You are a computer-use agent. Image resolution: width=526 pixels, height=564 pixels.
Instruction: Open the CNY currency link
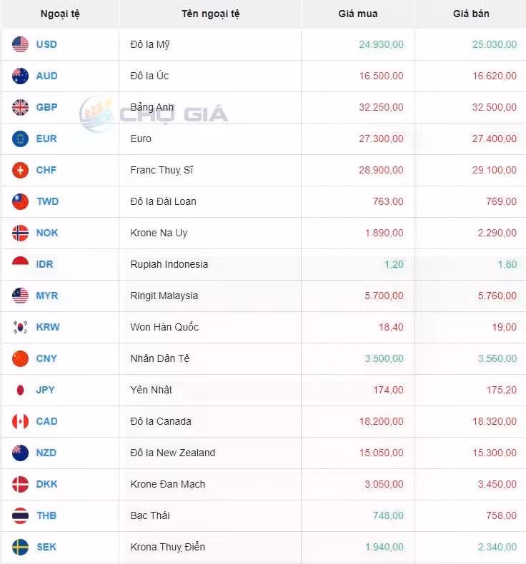(46, 358)
